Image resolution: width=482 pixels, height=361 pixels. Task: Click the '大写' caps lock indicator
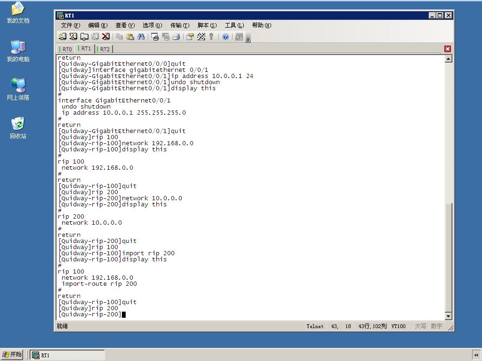coord(420,326)
